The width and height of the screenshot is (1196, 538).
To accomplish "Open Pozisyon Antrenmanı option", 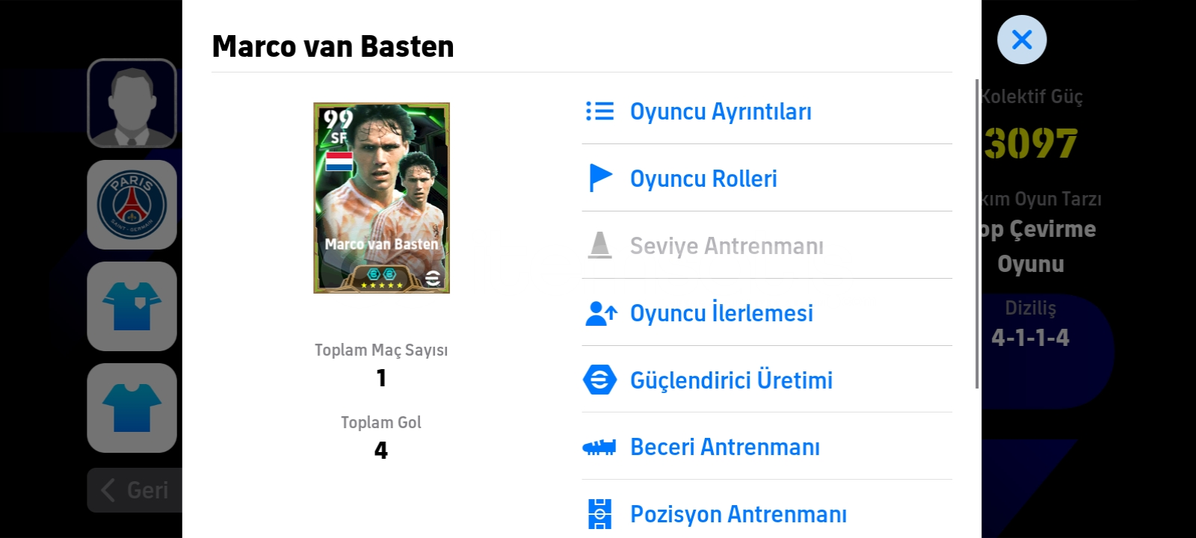I will (x=767, y=513).
